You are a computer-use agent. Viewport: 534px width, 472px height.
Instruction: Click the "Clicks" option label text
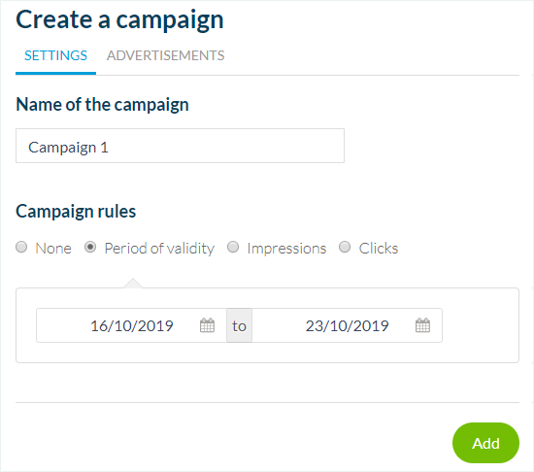(x=379, y=249)
